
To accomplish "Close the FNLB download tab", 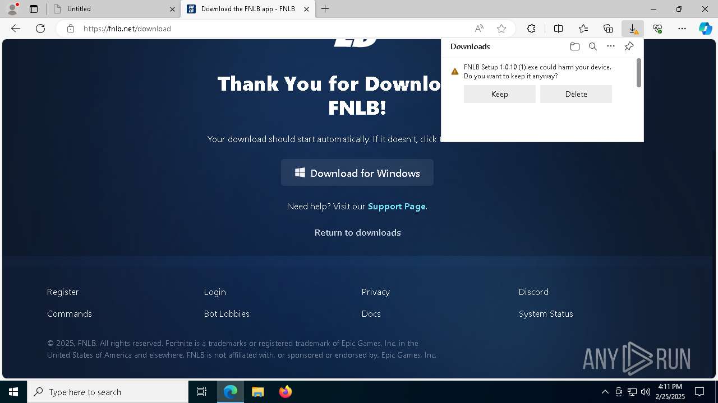I will (x=306, y=9).
